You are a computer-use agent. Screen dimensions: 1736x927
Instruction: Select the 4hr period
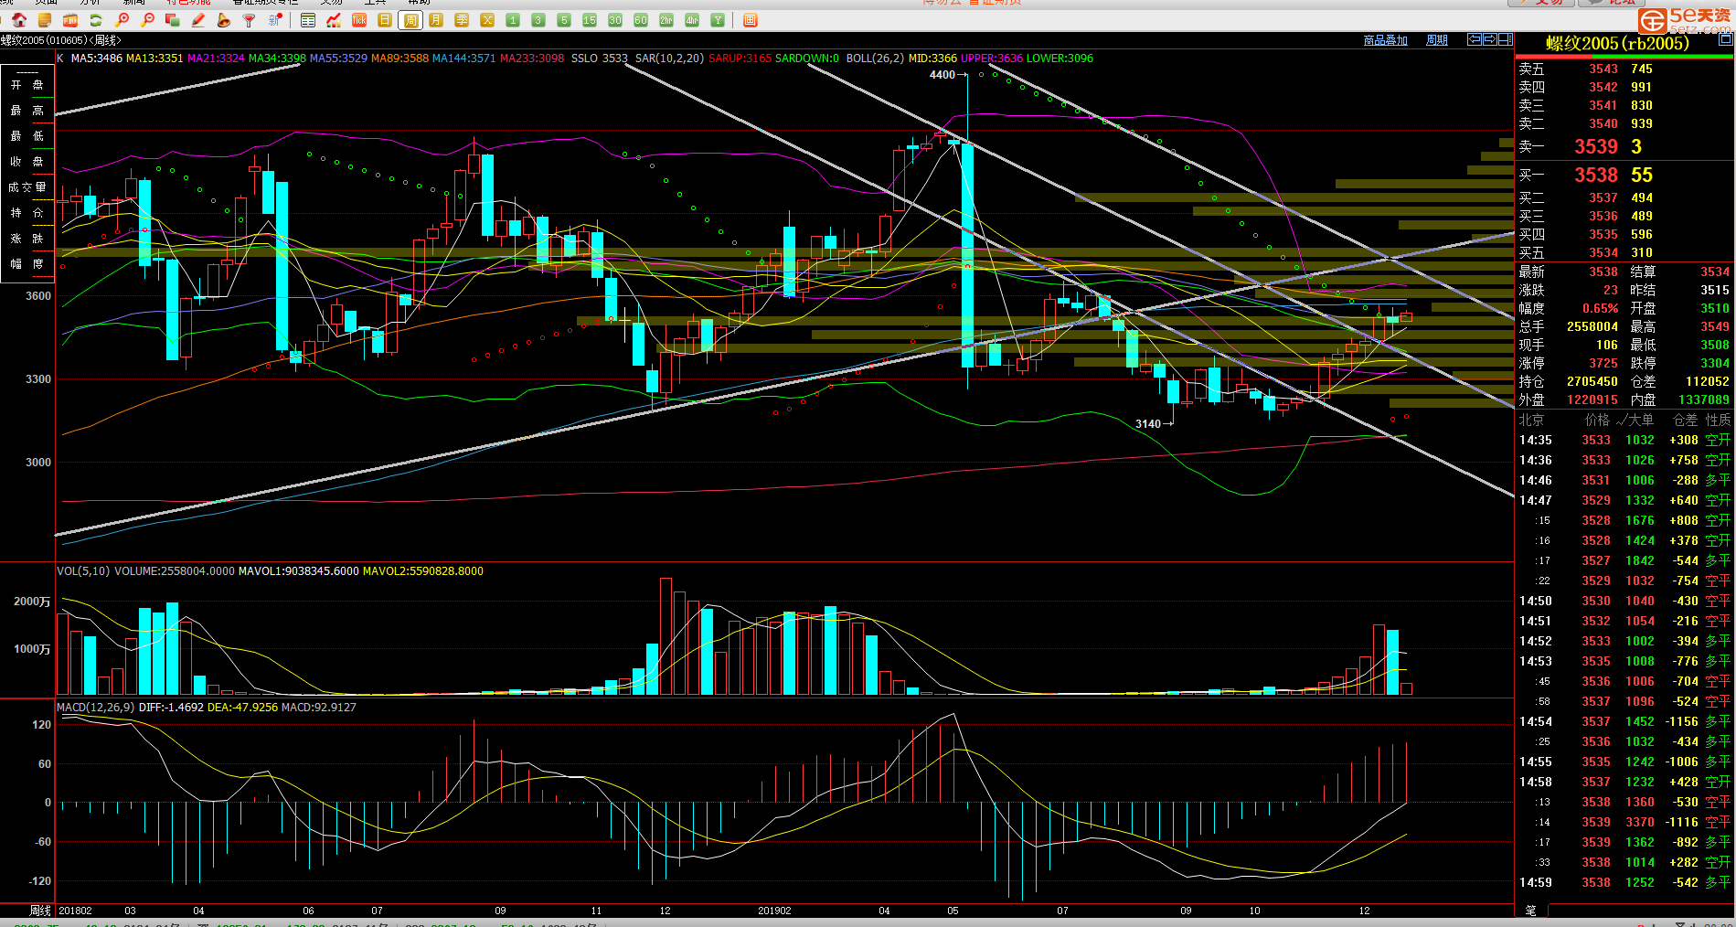pos(692,20)
